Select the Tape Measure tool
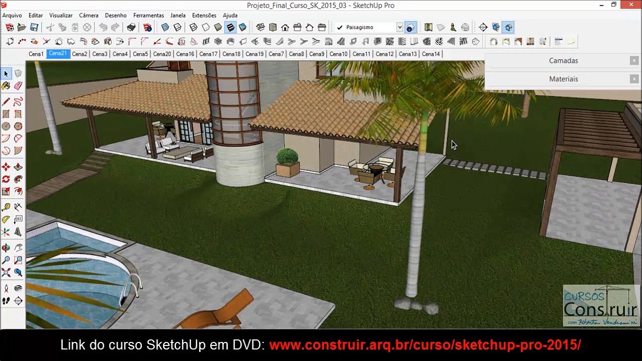 click(6, 207)
